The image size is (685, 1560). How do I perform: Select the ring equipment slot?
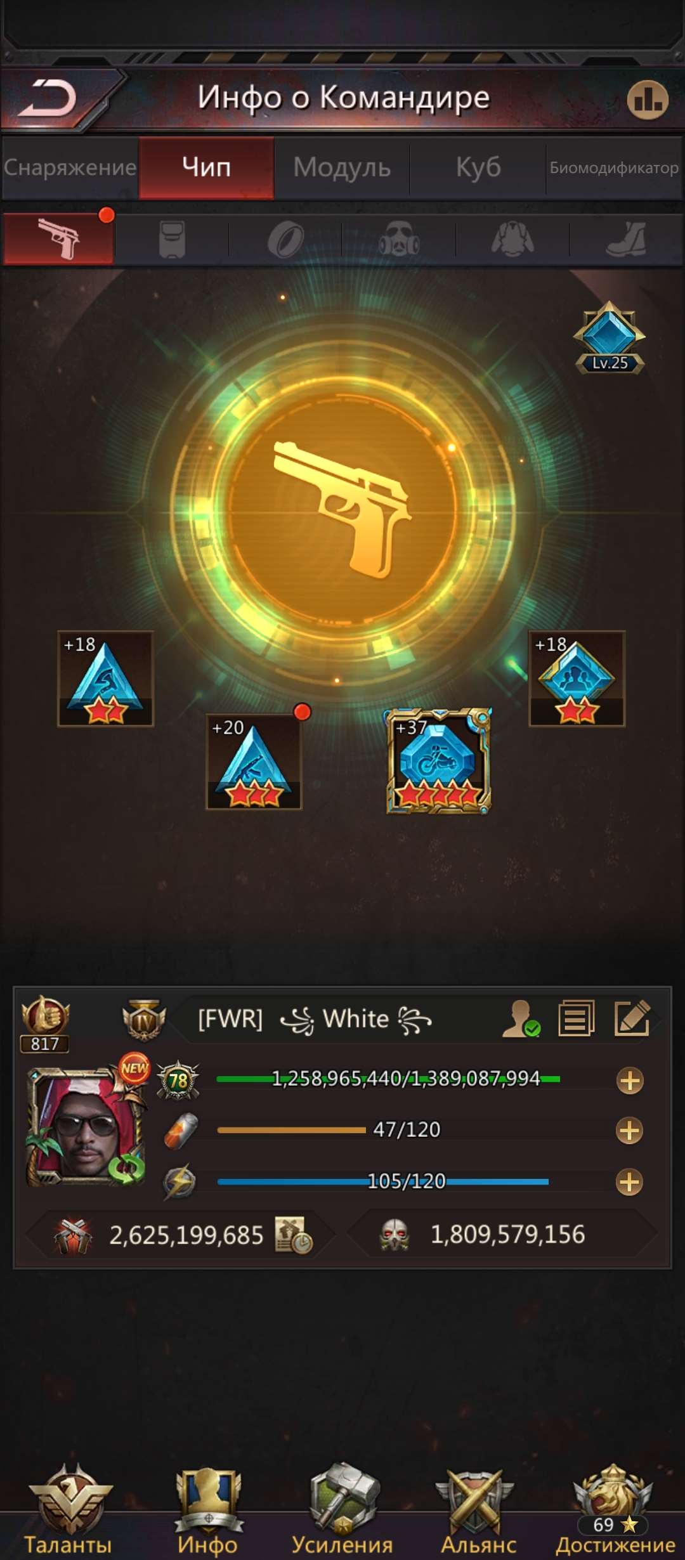click(x=285, y=240)
